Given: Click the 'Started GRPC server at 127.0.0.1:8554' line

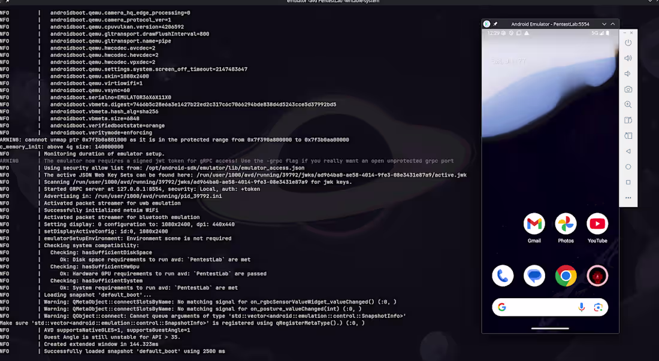Looking at the screenshot, I should click(152, 189).
